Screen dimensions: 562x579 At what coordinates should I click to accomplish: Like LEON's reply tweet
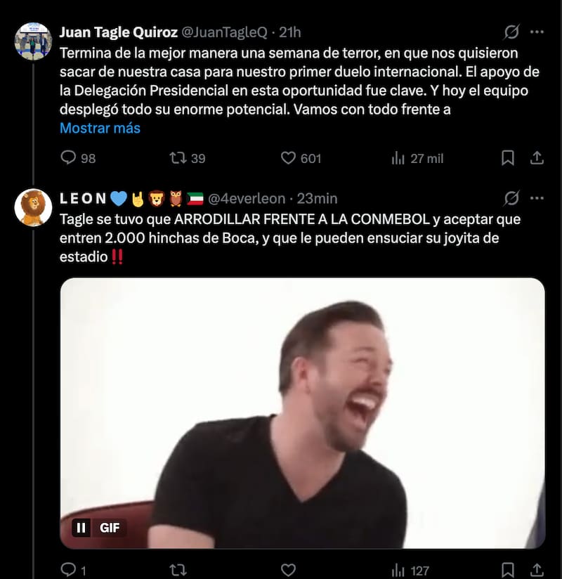[288, 570]
